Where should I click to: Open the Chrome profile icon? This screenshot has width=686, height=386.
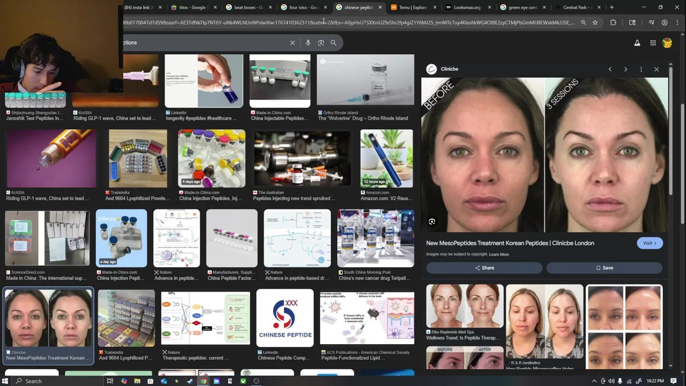pos(665,23)
